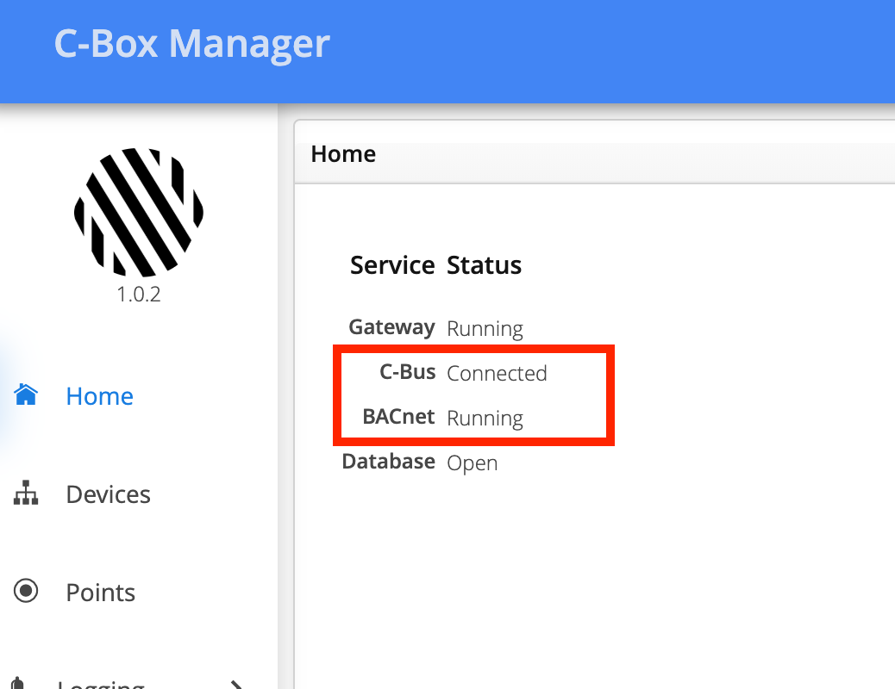Click the C-Box Manager title

[x=191, y=43]
